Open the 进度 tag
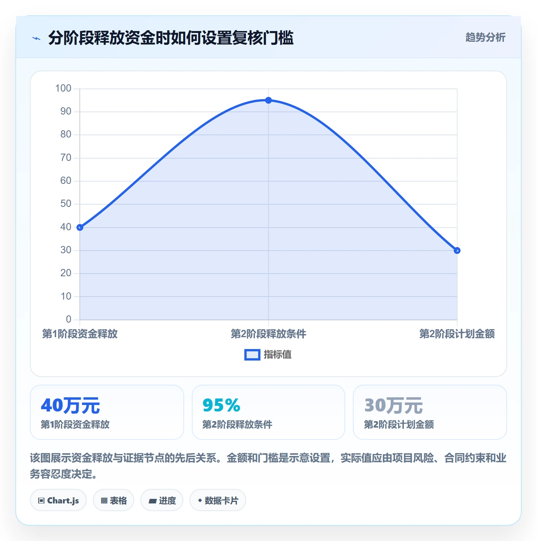The image size is (537, 541). [x=162, y=500]
